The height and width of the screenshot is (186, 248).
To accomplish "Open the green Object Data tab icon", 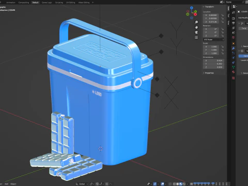I will (234, 67).
